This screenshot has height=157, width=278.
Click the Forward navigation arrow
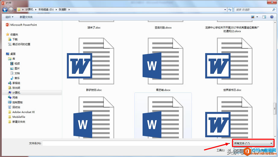point(11,10)
